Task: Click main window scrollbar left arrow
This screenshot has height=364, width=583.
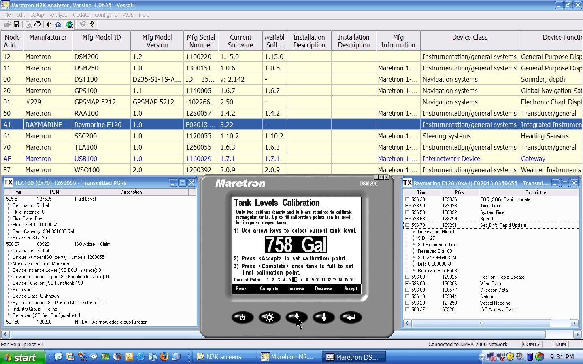Action: (5, 334)
